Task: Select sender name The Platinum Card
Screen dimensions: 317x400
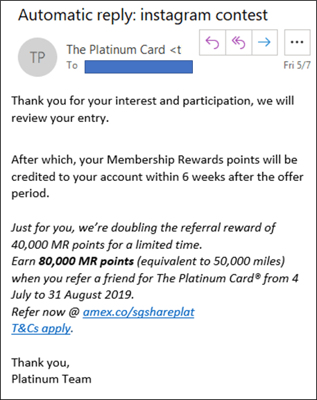Action: click(116, 50)
